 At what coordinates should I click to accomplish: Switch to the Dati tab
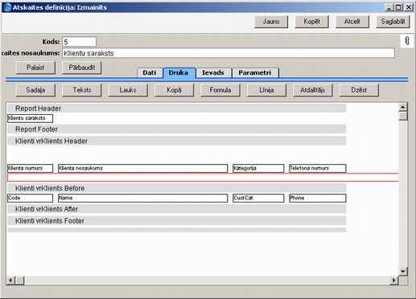coord(150,73)
